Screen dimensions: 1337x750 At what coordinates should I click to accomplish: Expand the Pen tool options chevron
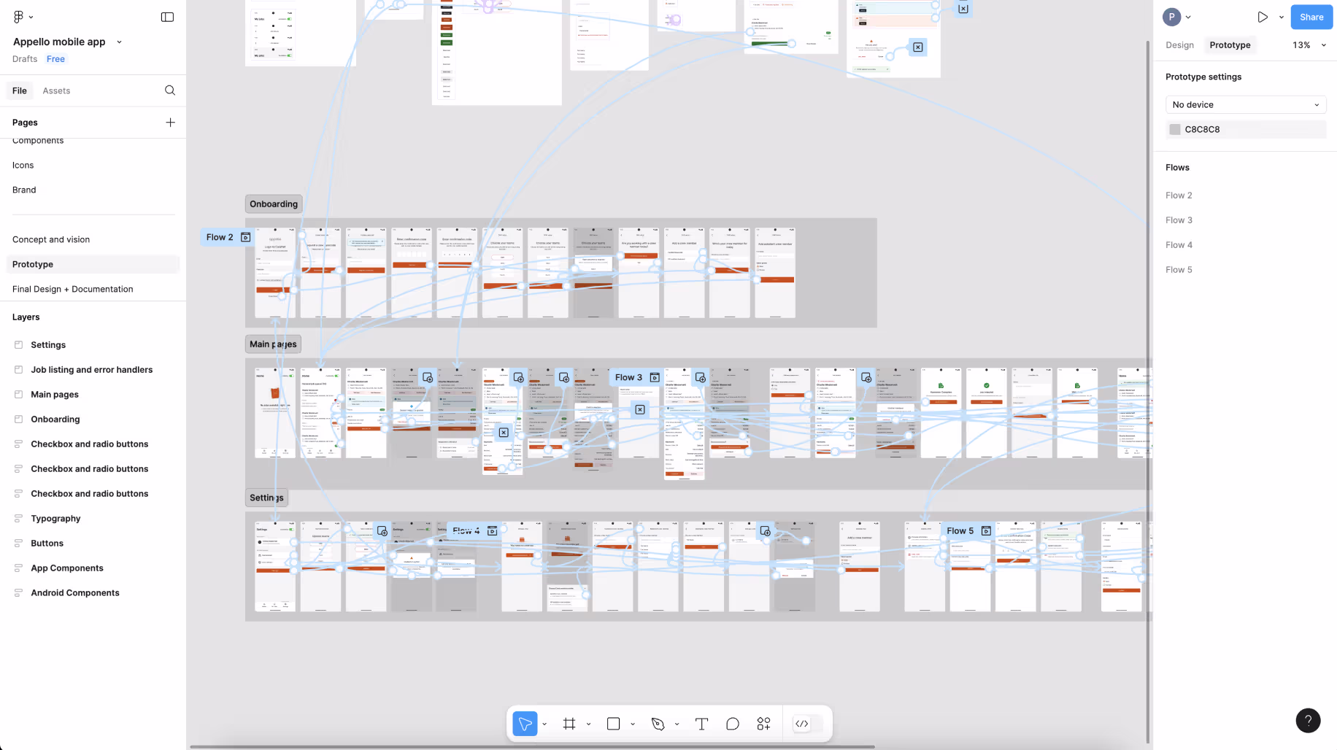tap(677, 724)
